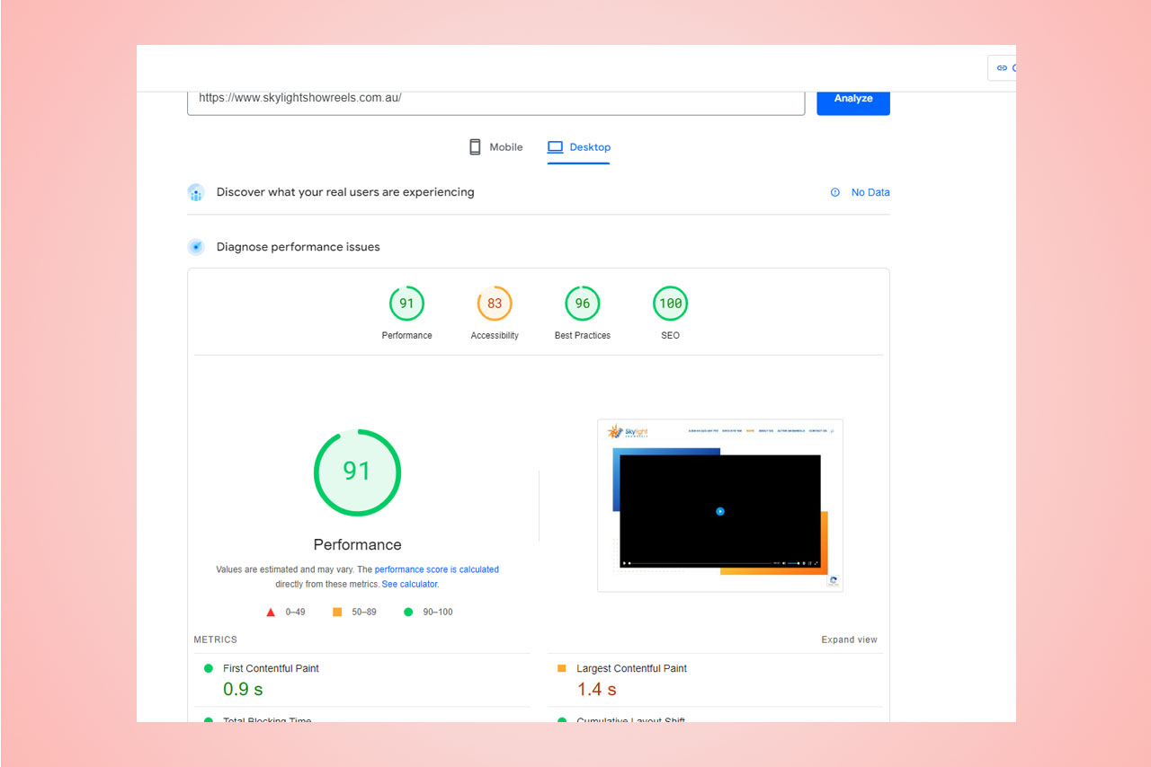This screenshot has height=767, width=1151.
Task: Click the green dot beside First Contentful Paint
Action: coord(209,668)
